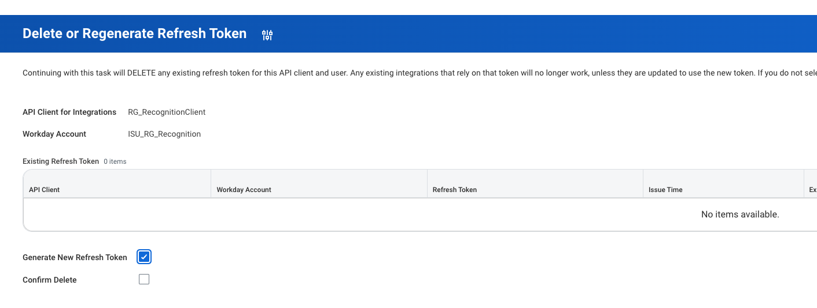Click the Existing Refresh Token table label

tap(61, 161)
